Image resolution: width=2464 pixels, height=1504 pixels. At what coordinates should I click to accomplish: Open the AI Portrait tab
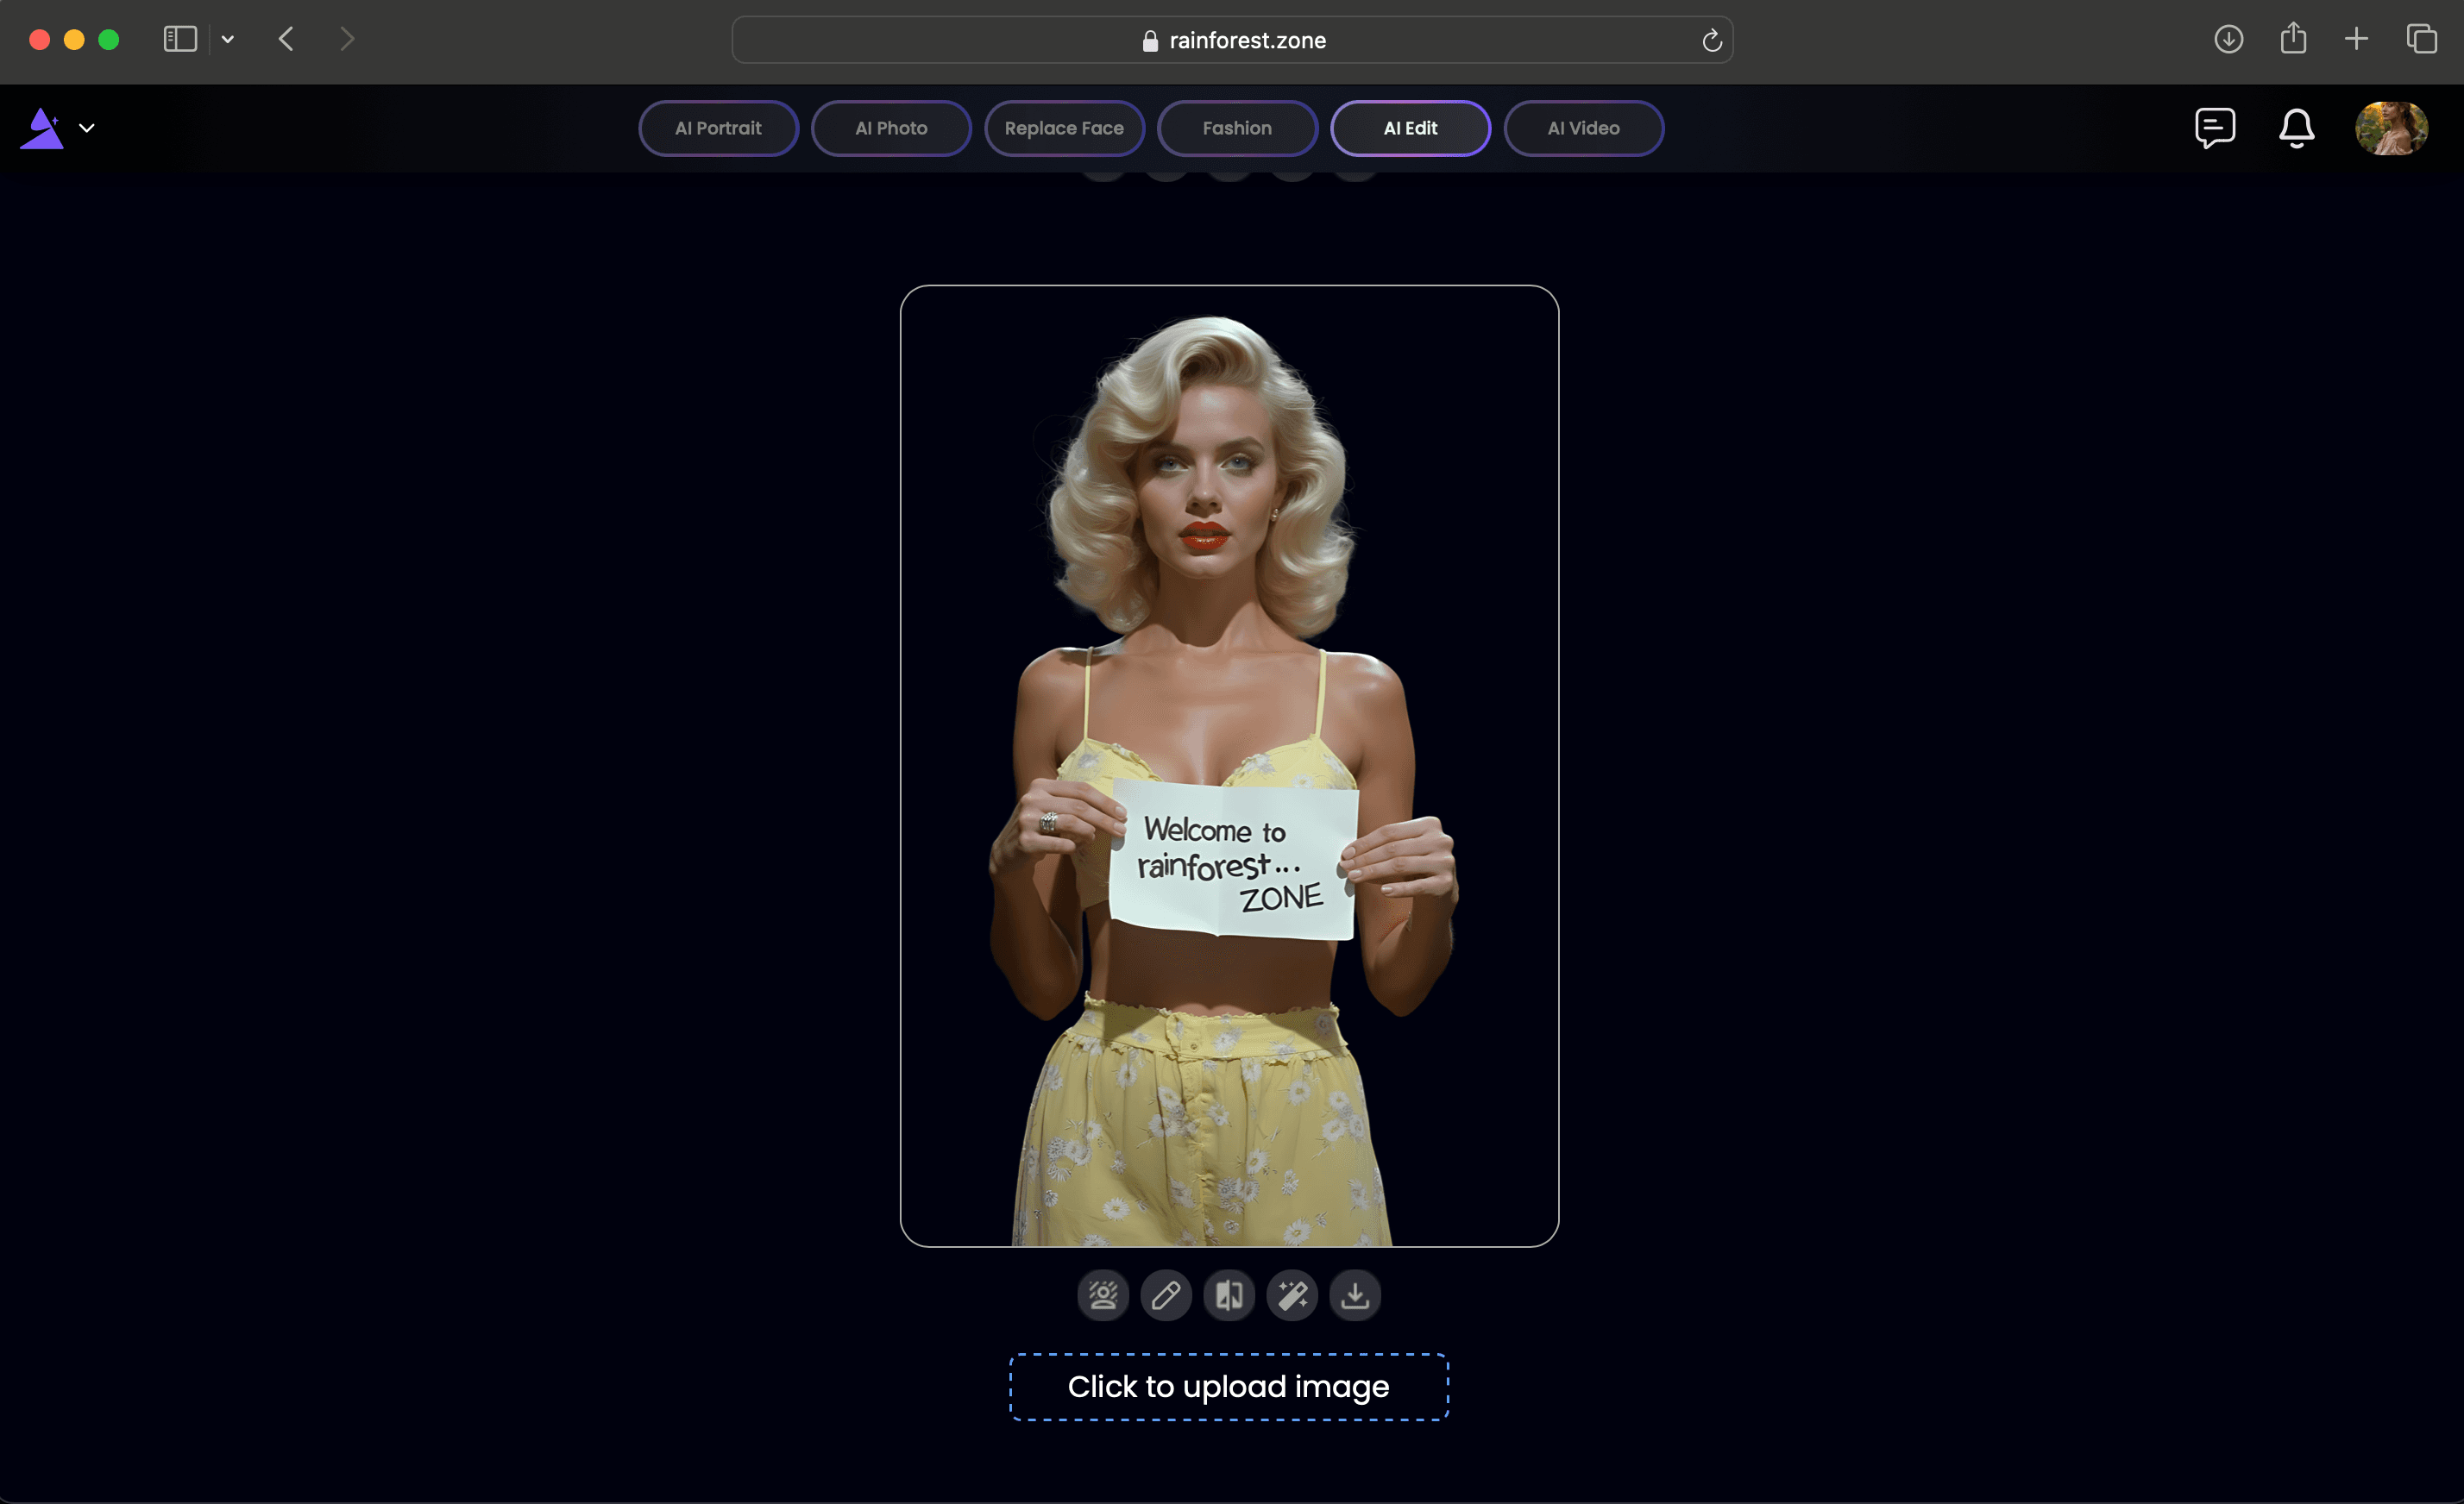coord(718,127)
